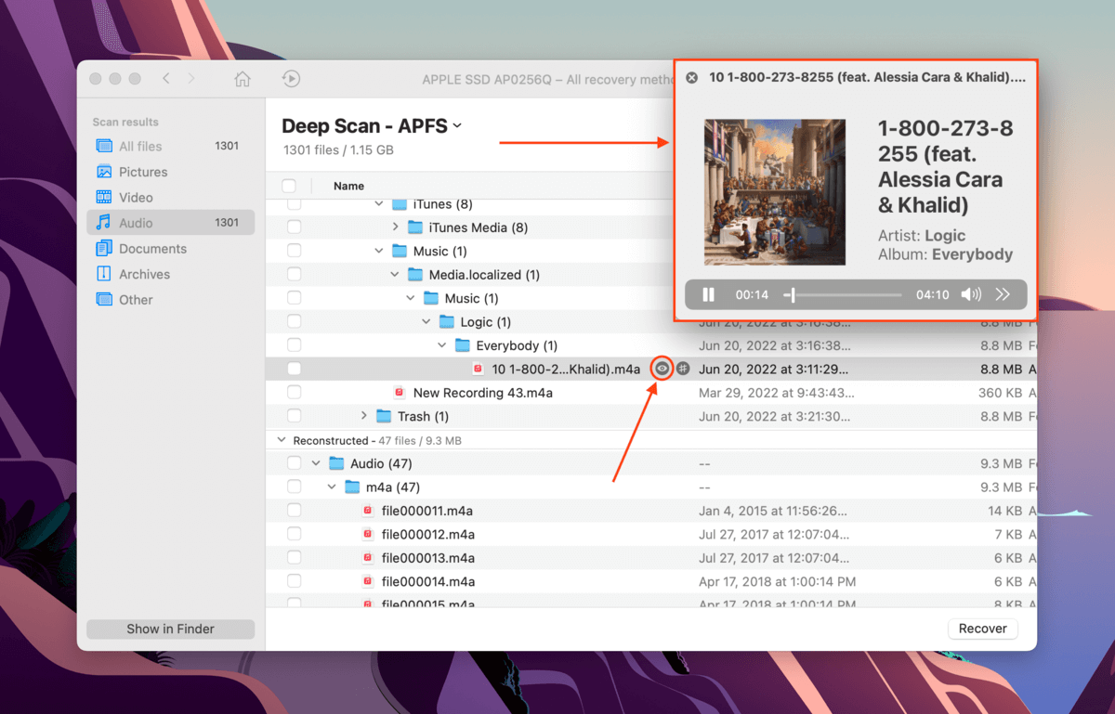
Task: Check the New Recording 43.m4a checkbox
Action: 294,393
